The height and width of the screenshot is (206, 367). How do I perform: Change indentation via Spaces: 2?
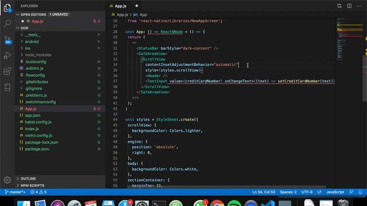[288, 192]
